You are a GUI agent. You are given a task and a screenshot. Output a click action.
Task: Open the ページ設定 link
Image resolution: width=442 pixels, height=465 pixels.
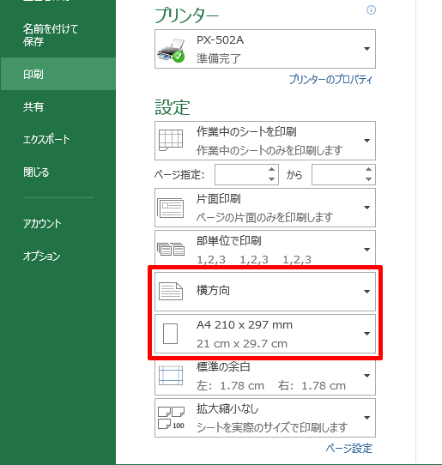tap(348, 449)
